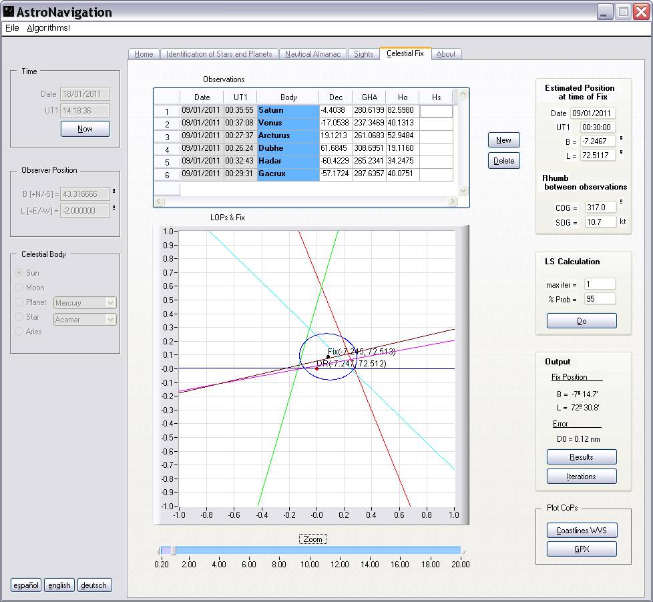Click the AstroNavigation title bar app icon
The height and width of the screenshot is (602, 653).
tap(9, 12)
